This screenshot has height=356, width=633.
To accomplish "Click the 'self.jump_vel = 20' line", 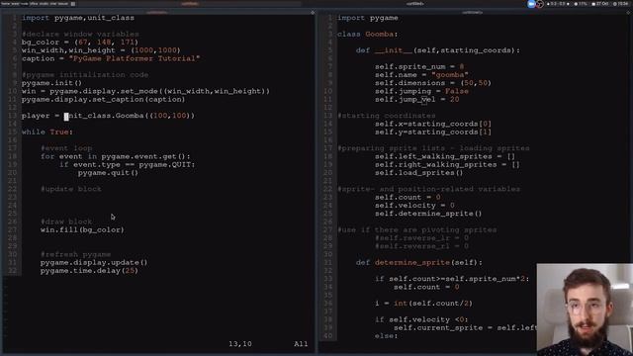I will pyautogui.click(x=417, y=99).
